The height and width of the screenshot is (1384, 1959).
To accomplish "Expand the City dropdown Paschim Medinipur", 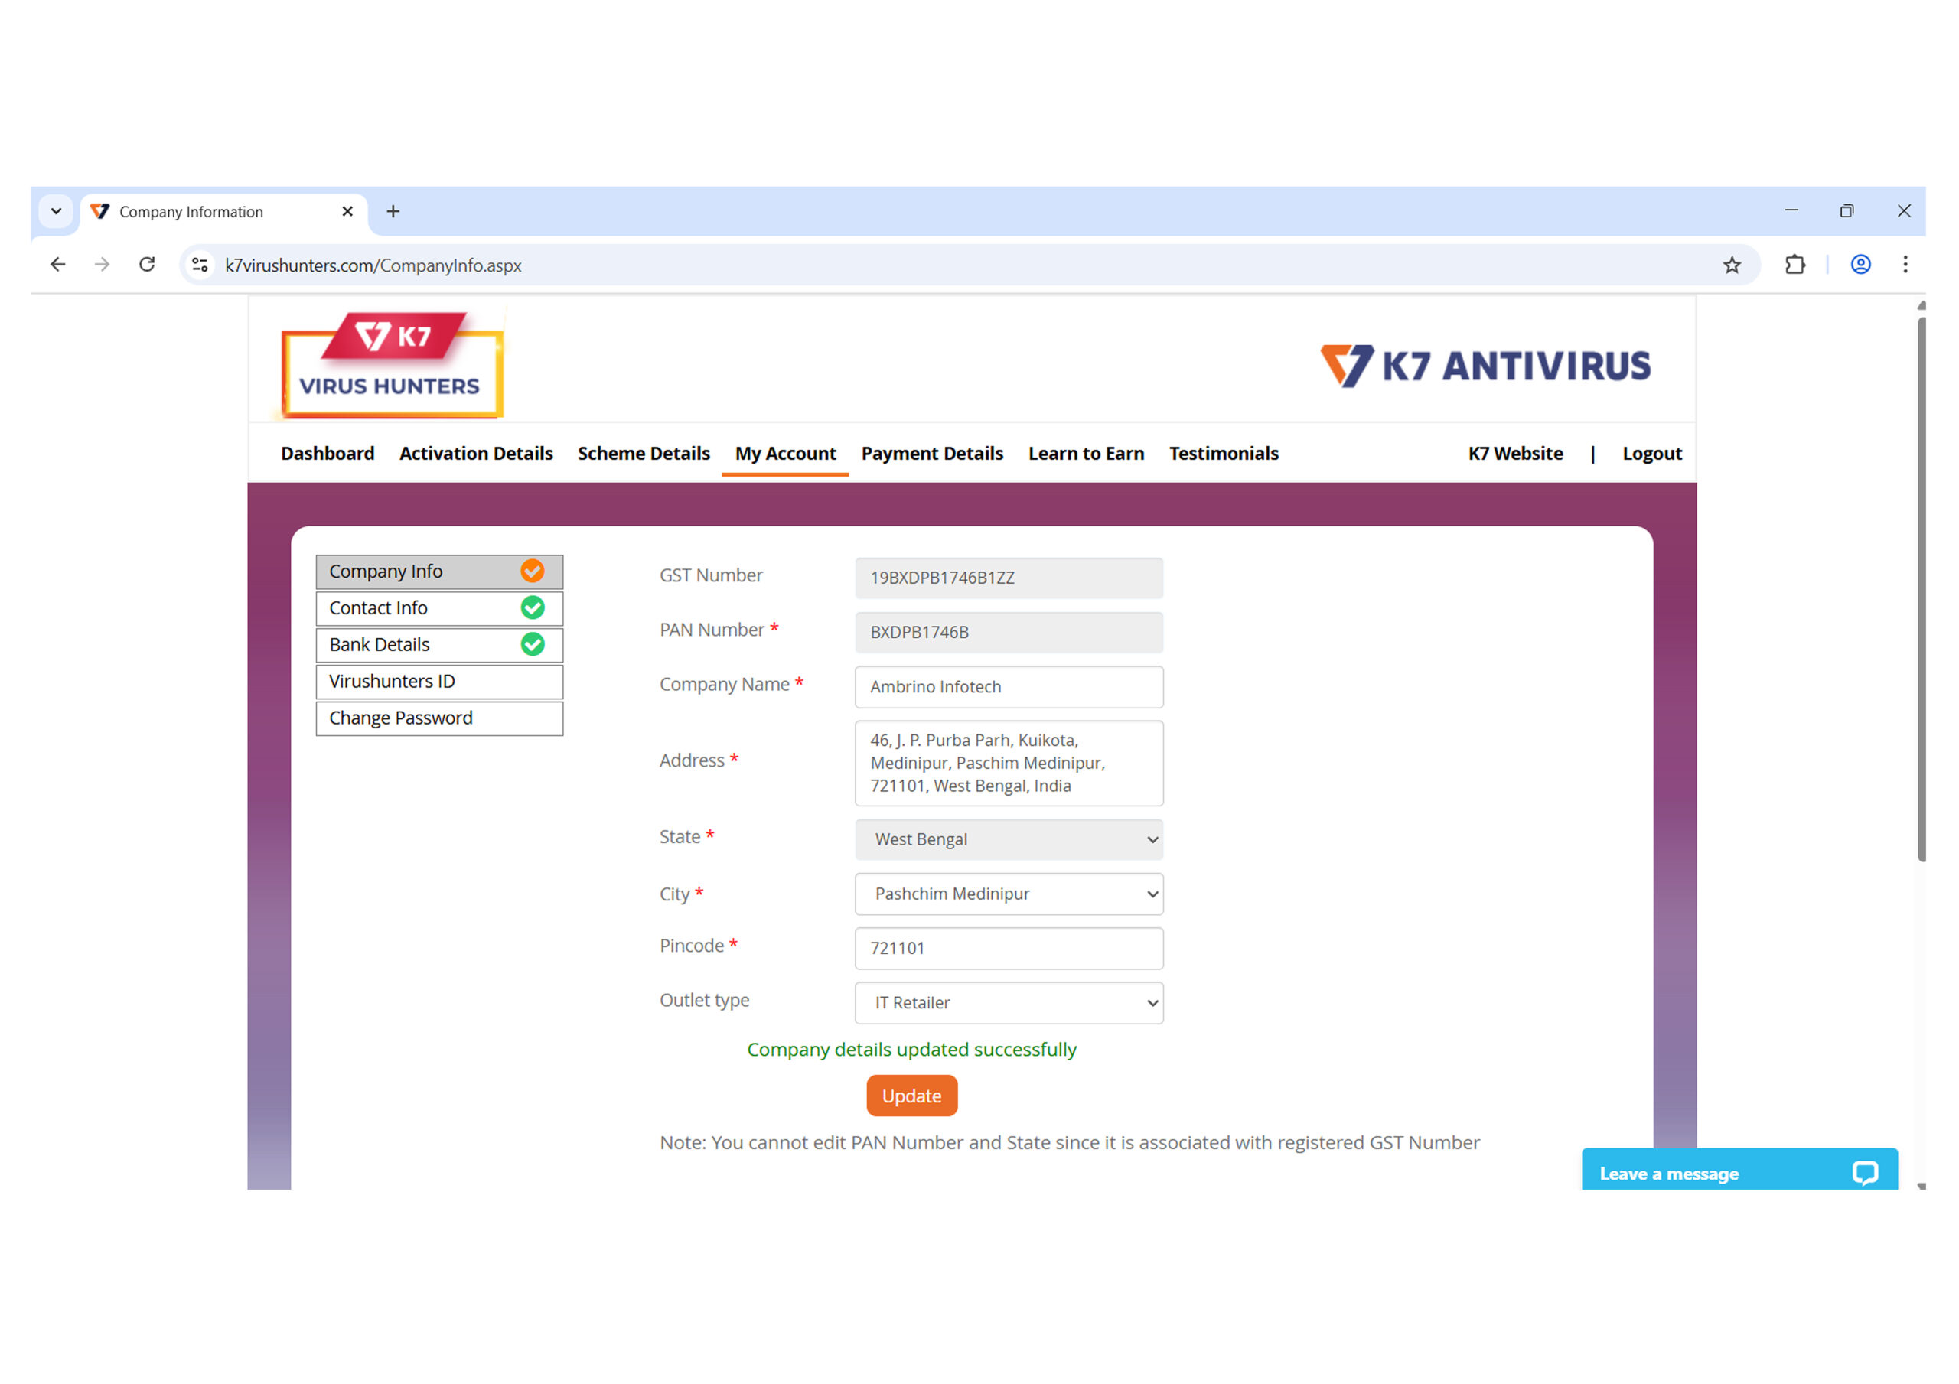I will click(1009, 894).
